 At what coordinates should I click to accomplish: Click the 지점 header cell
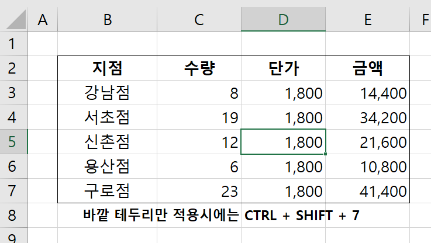107,68
